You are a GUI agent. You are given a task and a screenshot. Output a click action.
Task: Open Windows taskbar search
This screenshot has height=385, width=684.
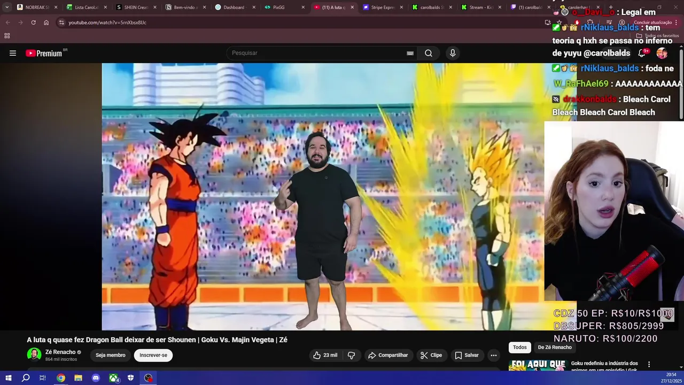(26, 378)
